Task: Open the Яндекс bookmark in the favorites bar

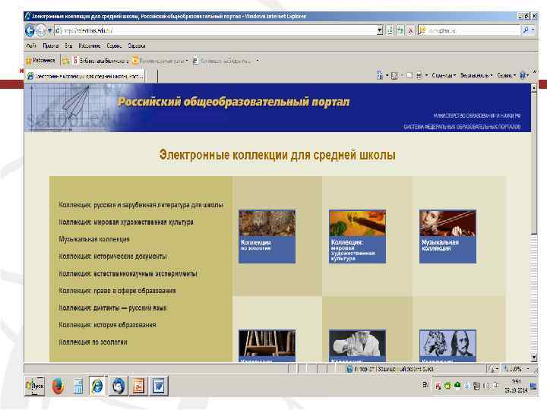Action: click(x=101, y=61)
